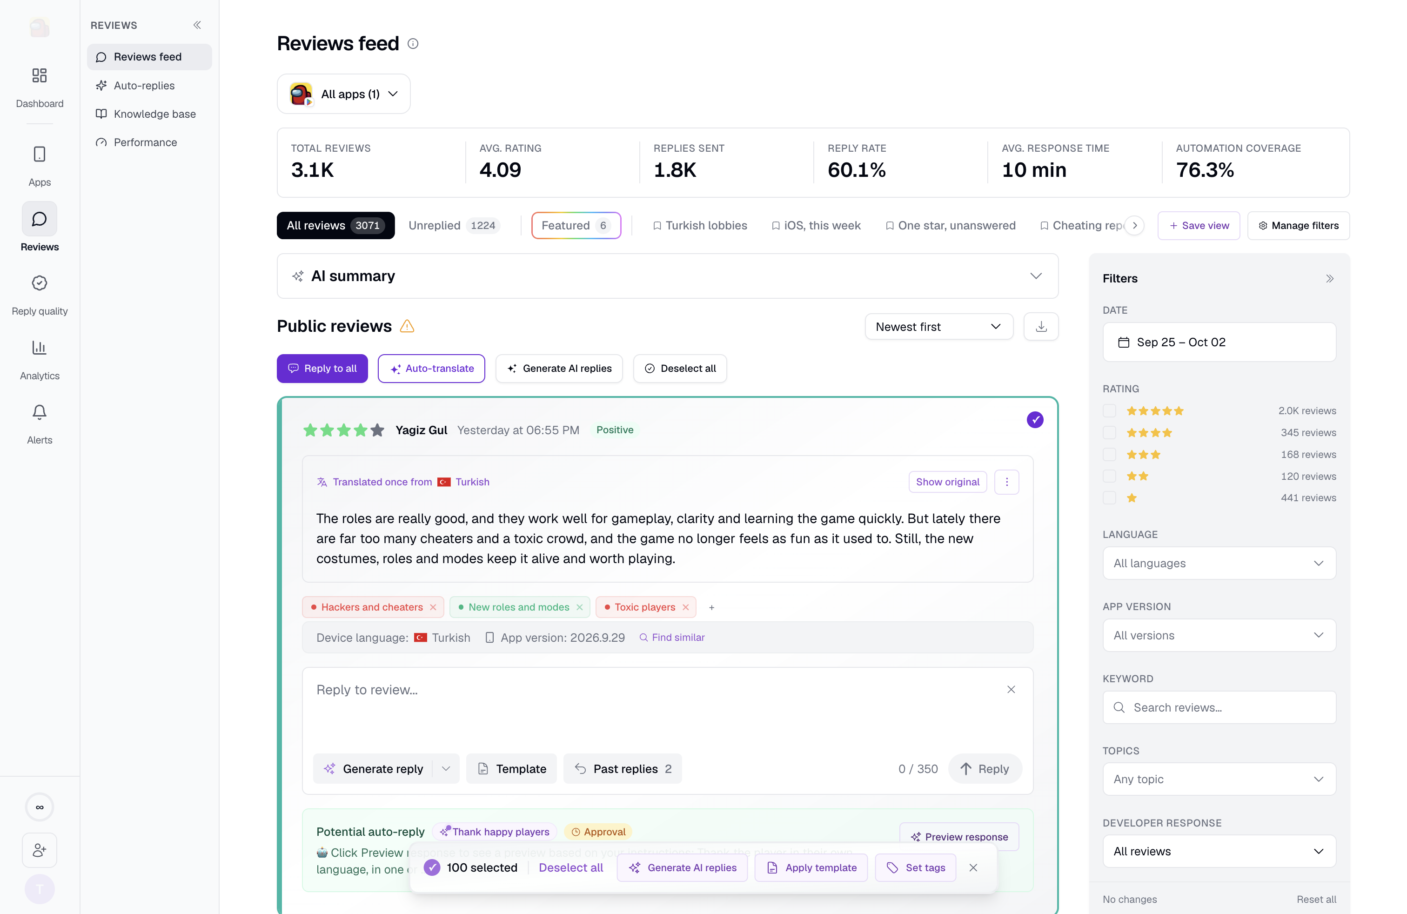Open the All languages dropdown

tap(1219, 563)
